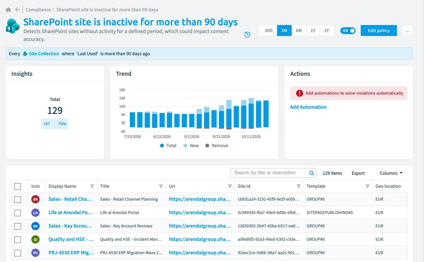Click the PC site avatar icon
The width and height of the screenshot is (424, 262).
pyautogui.click(x=36, y=253)
